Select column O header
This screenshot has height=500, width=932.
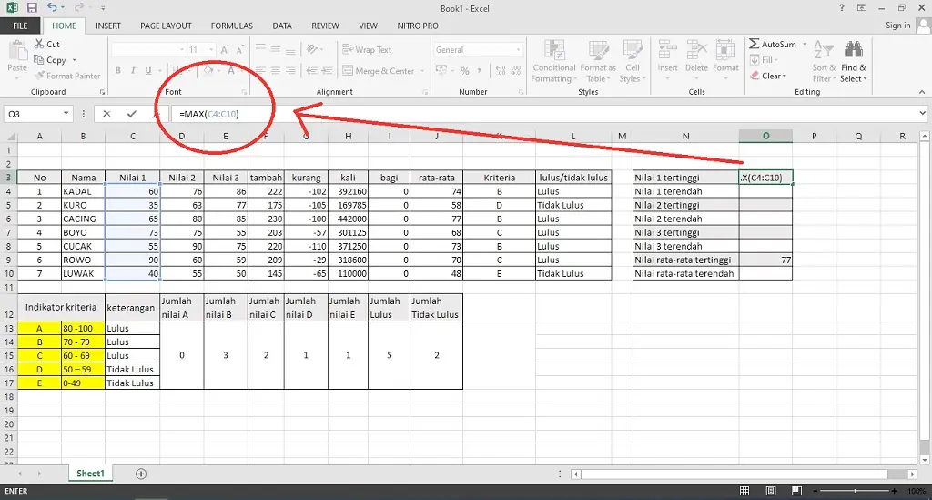pyautogui.click(x=765, y=136)
